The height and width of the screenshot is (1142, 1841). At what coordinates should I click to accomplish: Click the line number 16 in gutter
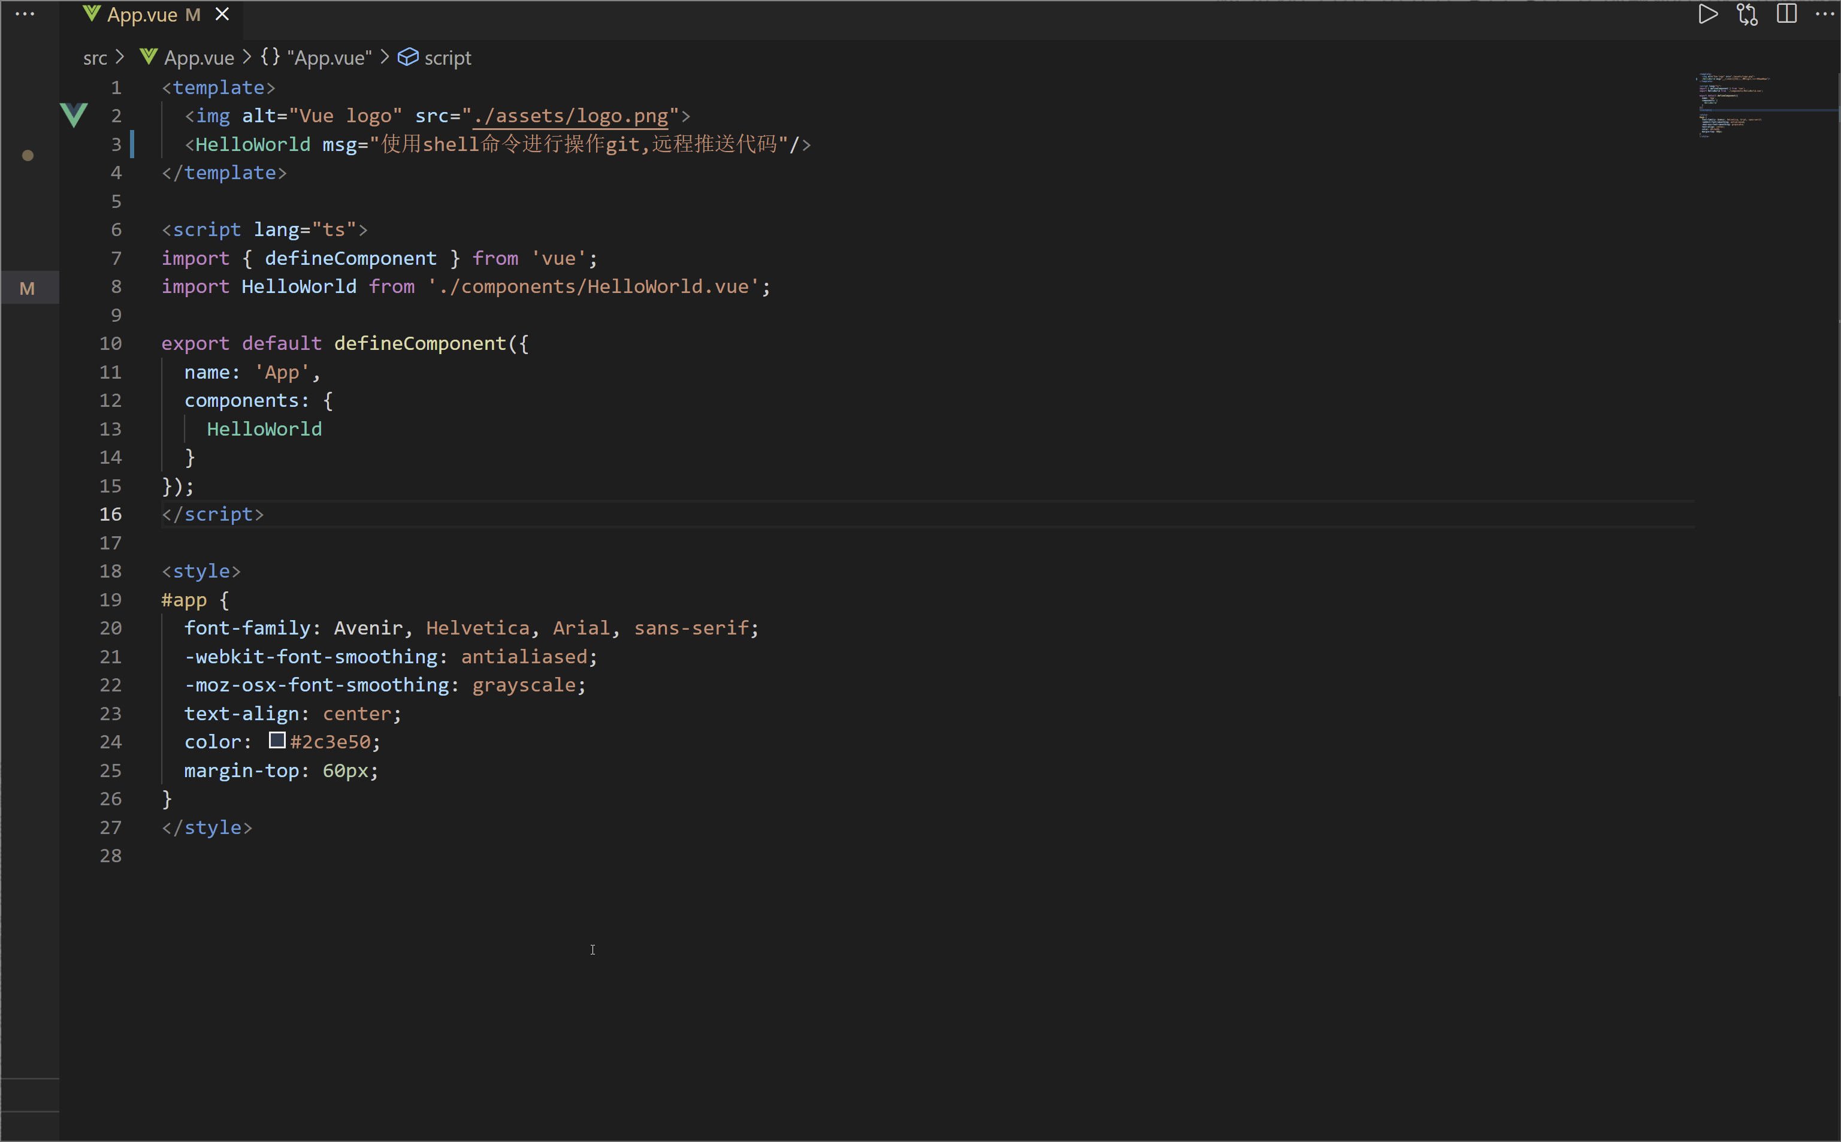(110, 514)
